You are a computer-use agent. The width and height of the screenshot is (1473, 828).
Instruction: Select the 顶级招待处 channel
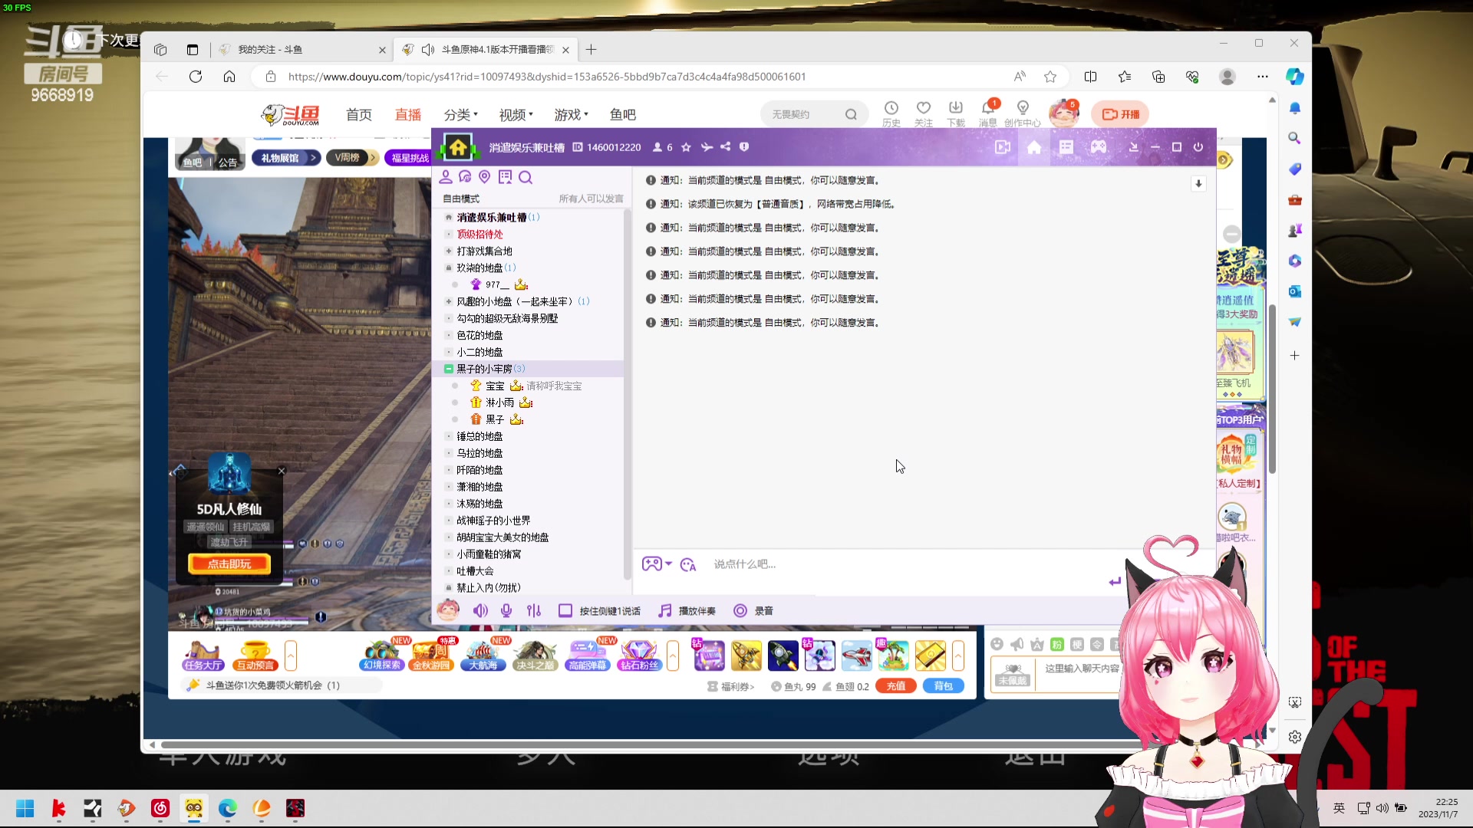pyautogui.click(x=480, y=235)
